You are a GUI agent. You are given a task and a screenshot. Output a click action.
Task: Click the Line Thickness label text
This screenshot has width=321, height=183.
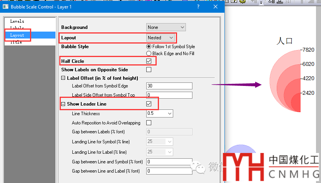pyautogui.click(x=86, y=114)
